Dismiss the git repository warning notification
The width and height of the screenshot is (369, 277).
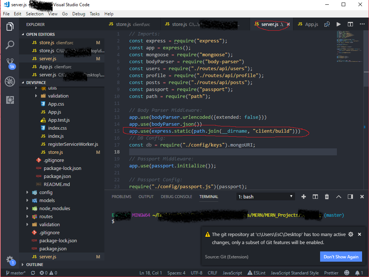[360, 234]
